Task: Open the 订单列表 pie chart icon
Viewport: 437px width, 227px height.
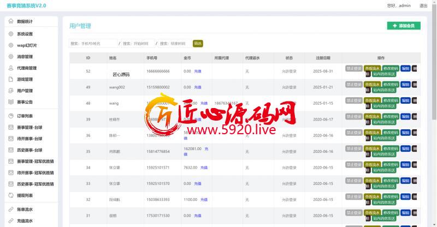Action: pyautogui.click(x=11, y=116)
